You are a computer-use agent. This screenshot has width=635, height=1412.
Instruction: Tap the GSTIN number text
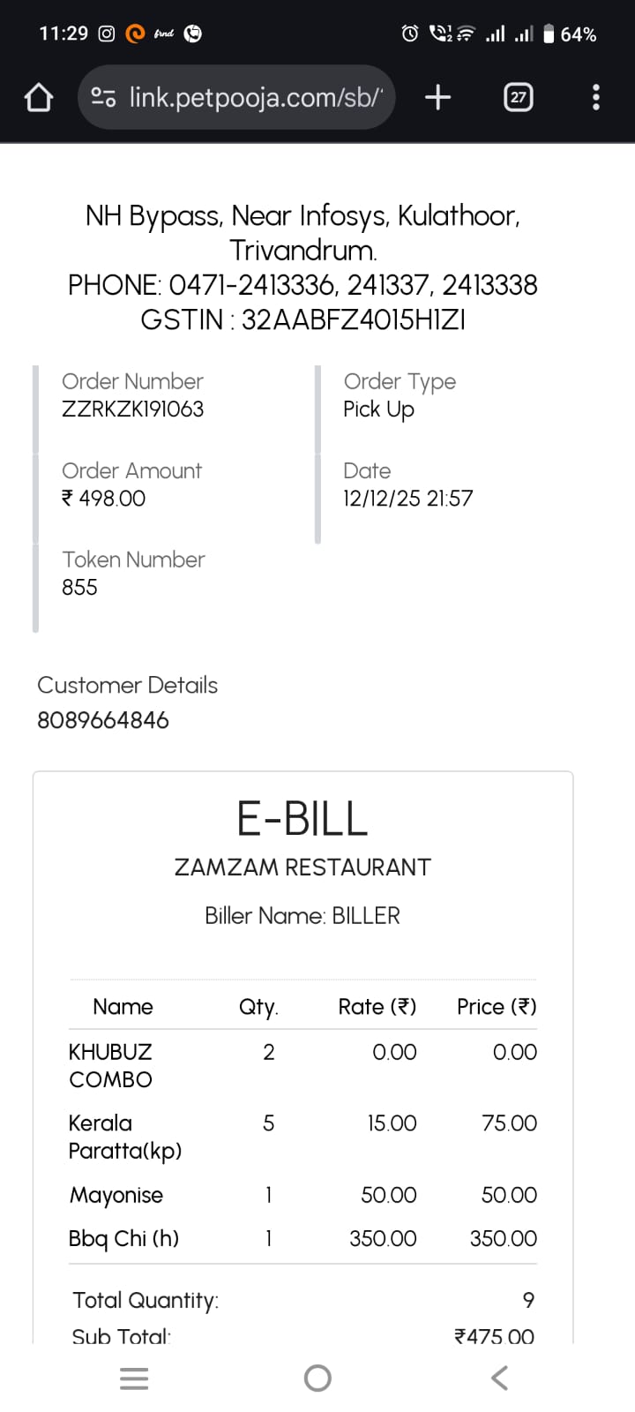[303, 319]
